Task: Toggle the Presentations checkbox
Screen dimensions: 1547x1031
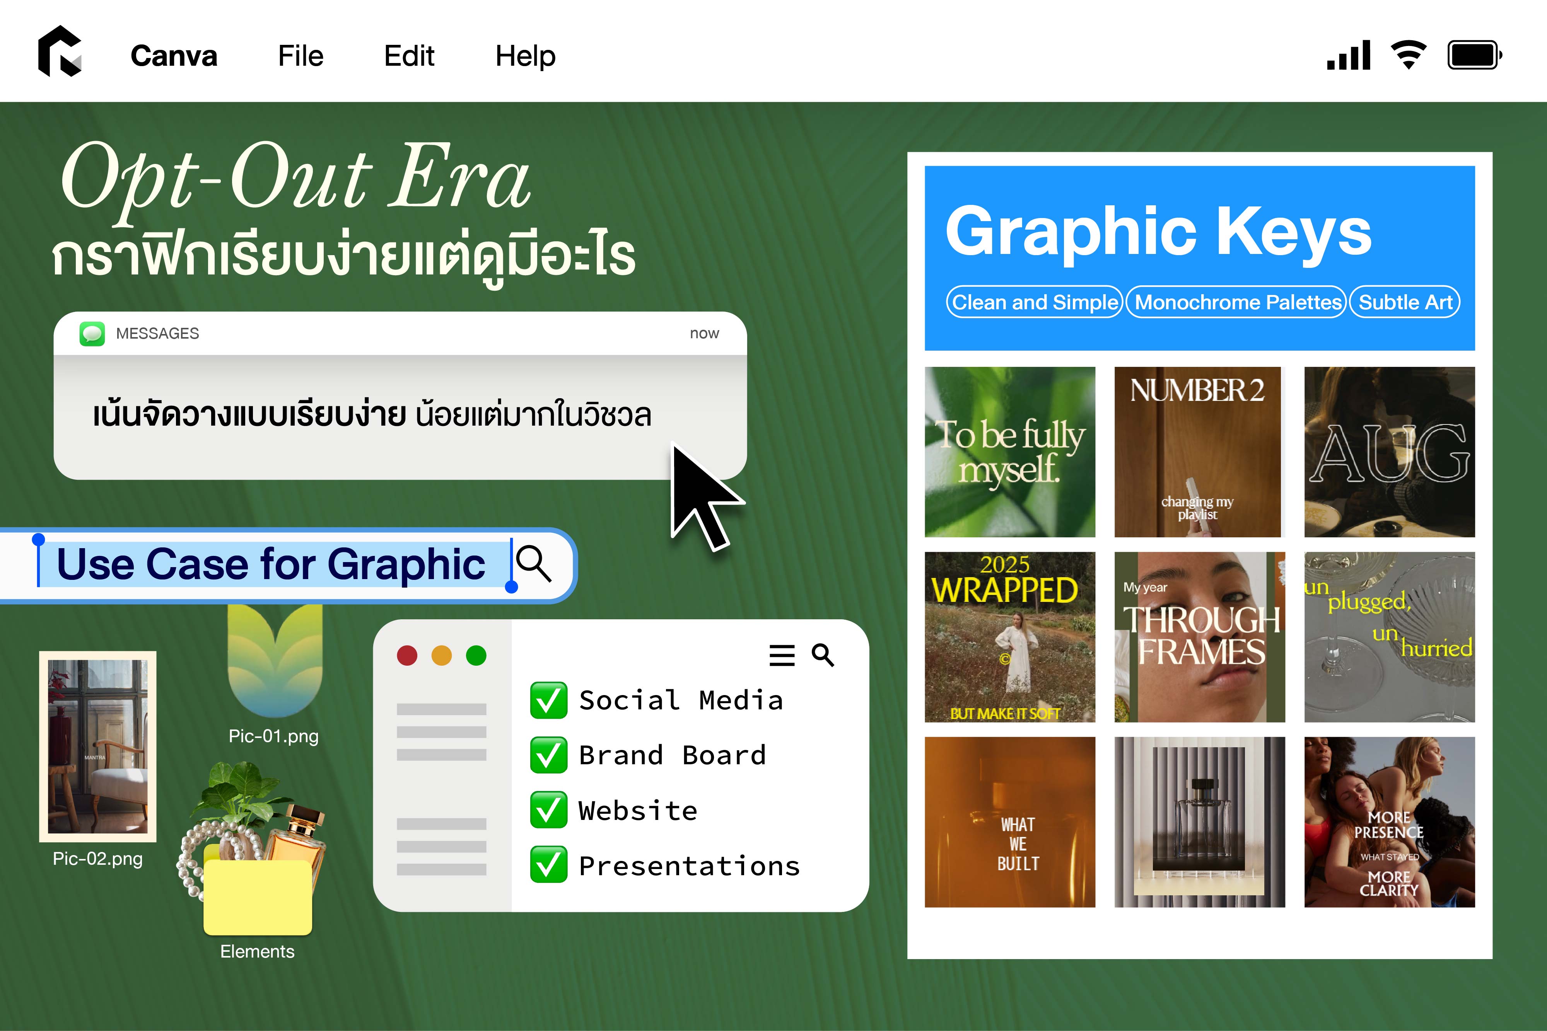Action: [x=548, y=865]
